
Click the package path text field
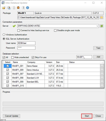[x=58, y=18]
